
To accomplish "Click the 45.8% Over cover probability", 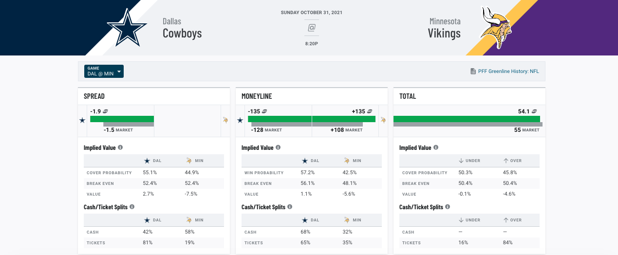I will click(x=509, y=172).
